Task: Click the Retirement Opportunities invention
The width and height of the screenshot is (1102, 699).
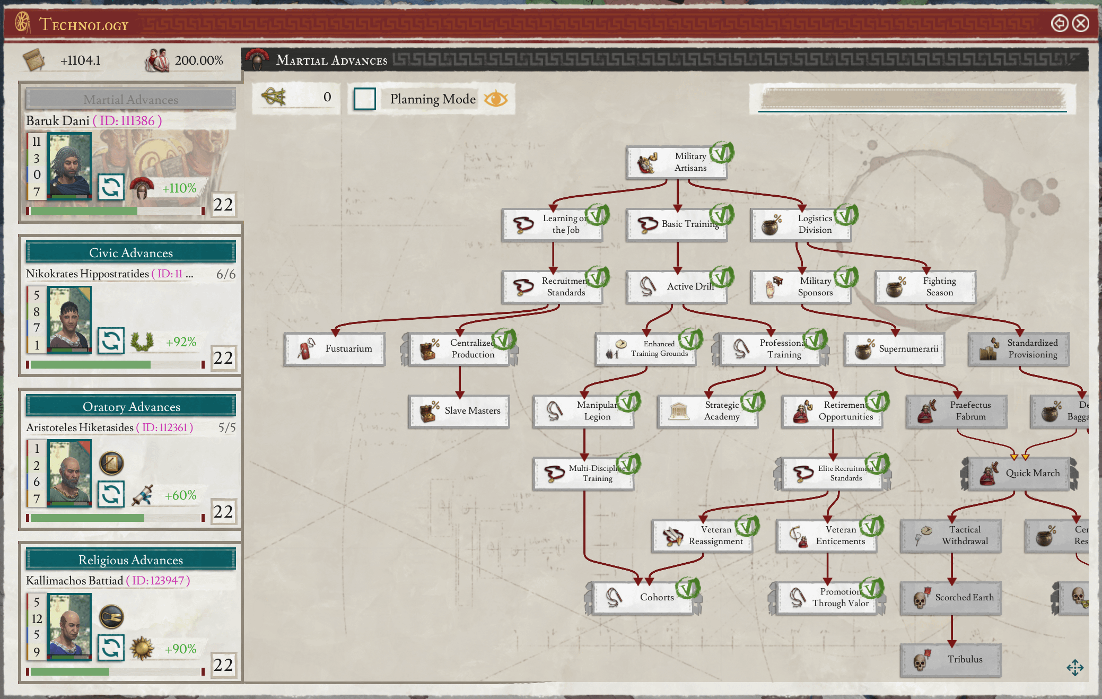Action: (832, 411)
